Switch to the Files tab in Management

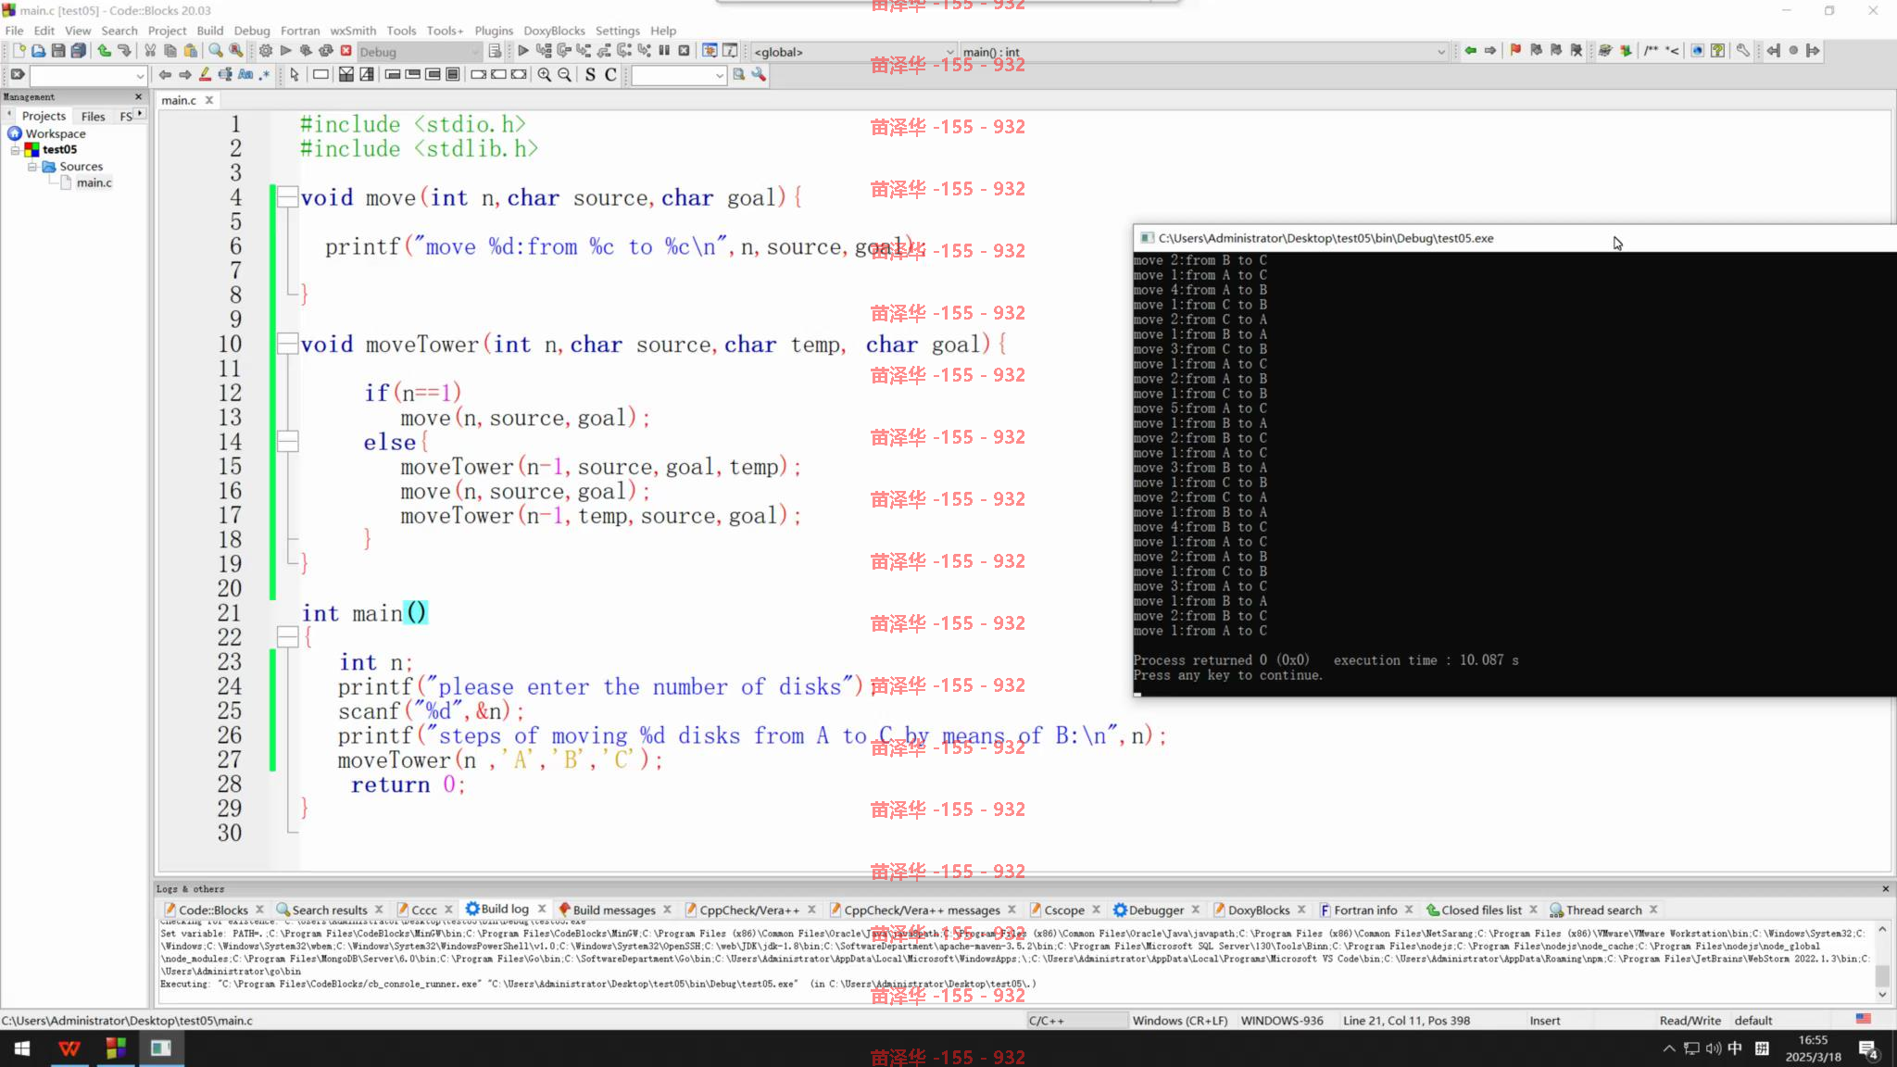[x=93, y=116]
